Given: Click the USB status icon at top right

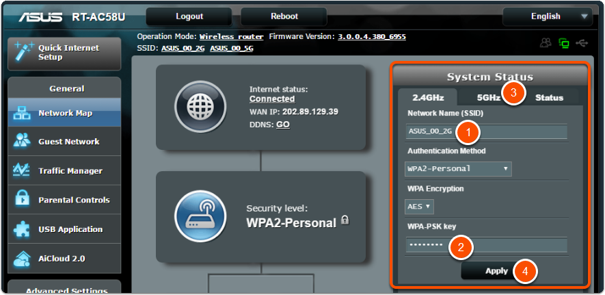Looking at the screenshot, I should pyautogui.click(x=582, y=43).
